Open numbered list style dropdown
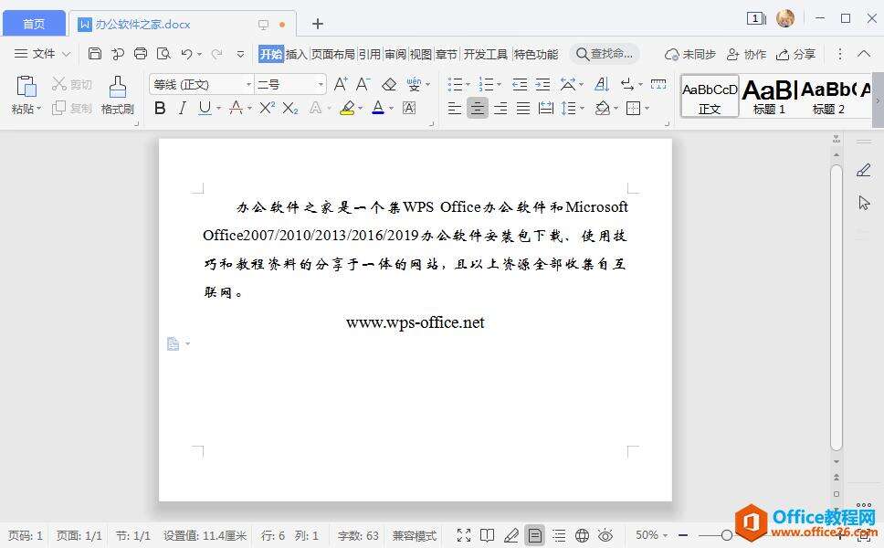Image resolution: width=884 pixels, height=548 pixels. point(499,85)
